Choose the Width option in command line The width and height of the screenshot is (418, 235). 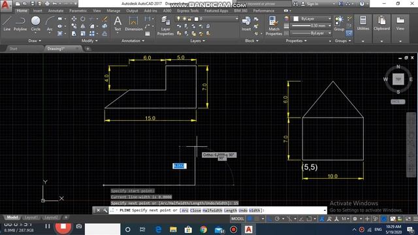[x=255, y=210]
